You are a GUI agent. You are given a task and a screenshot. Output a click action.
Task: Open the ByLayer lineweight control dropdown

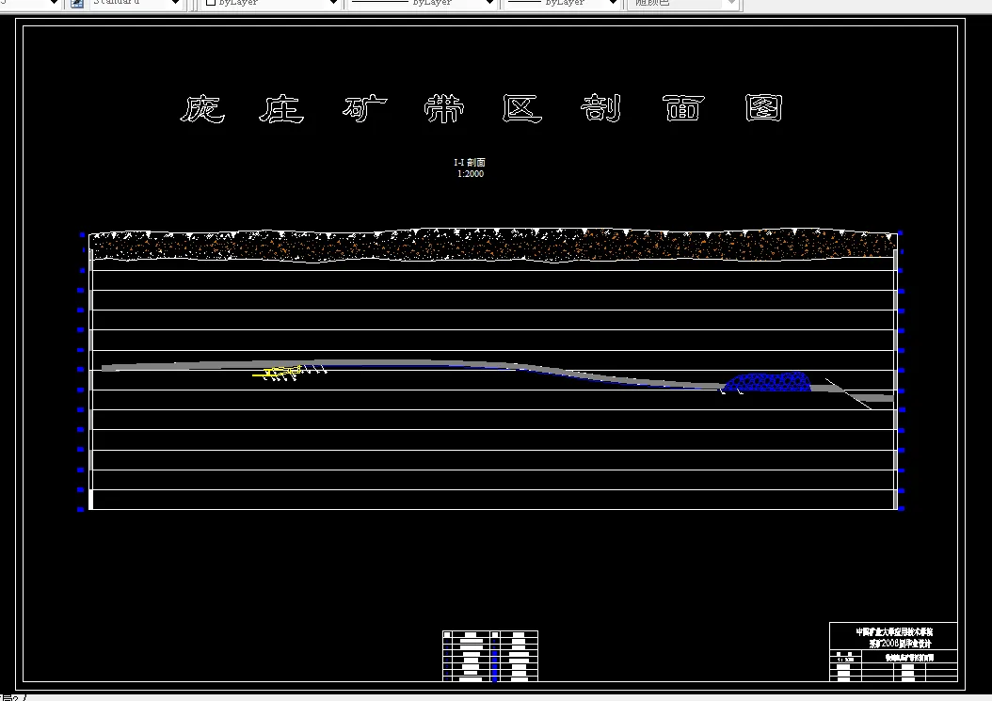562,3
